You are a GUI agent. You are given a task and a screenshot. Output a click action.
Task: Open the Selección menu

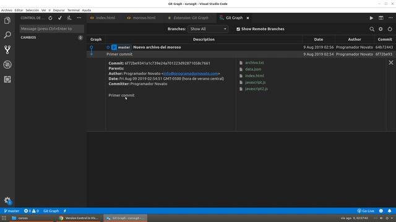click(32, 10)
